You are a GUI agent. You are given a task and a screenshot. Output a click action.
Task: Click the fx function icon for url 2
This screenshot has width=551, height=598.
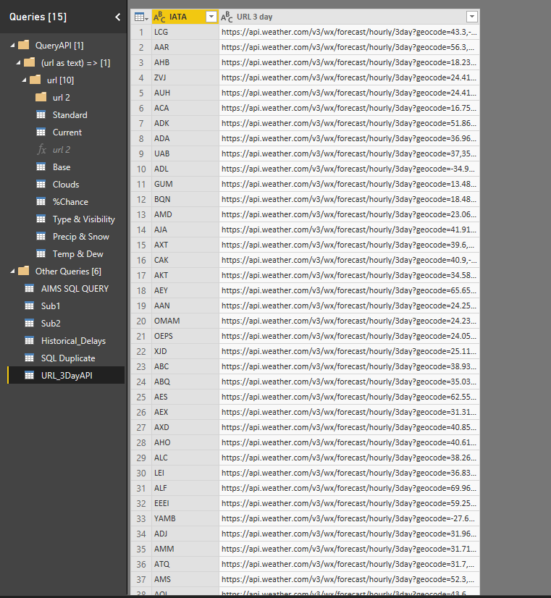(x=41, y=149)
